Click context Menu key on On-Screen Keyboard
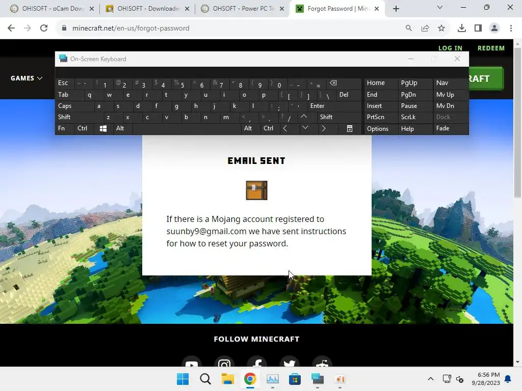The height and width of the screenshot is (391, 522). (350, 129)
